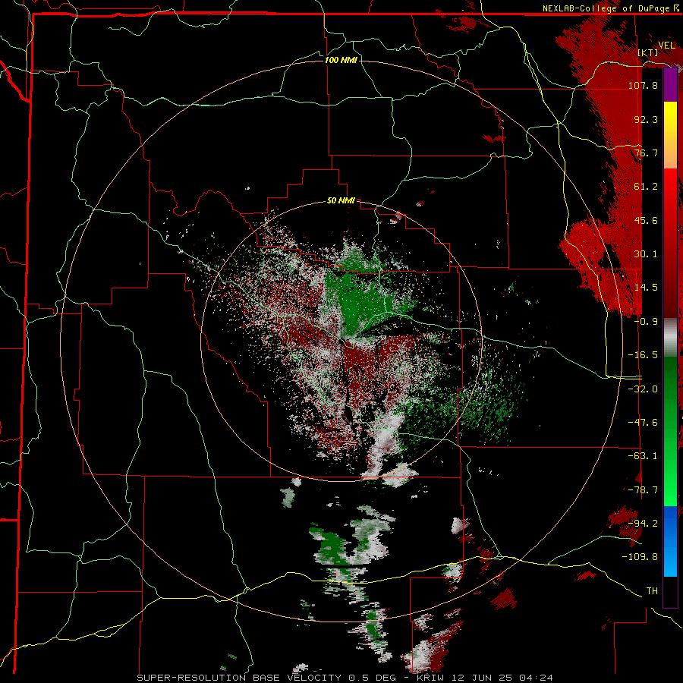Click the [KT] units label

(648, 52)
